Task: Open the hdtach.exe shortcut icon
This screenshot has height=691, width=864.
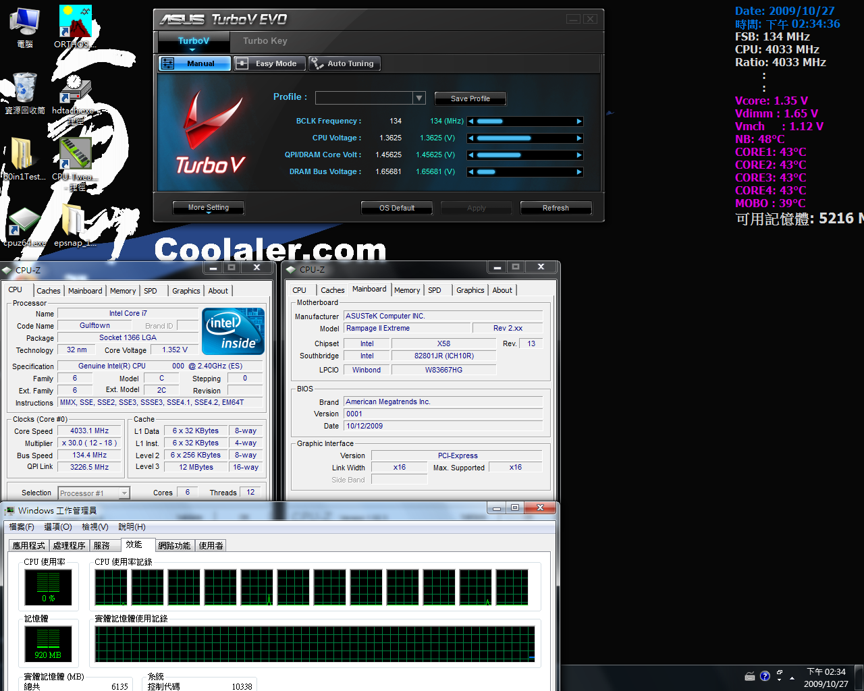Action: click(75, 98)
